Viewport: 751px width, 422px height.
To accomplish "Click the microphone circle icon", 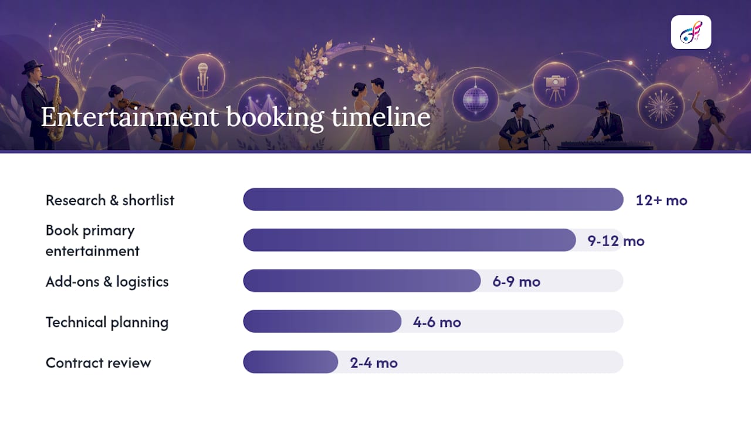I will [x=203, y=76].
